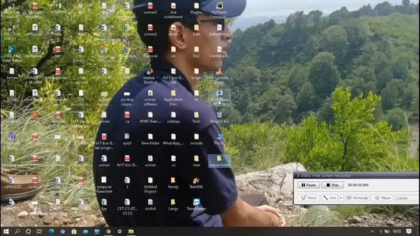Select the siddique file icon
The image size is (420, 236).
(173, 118)
